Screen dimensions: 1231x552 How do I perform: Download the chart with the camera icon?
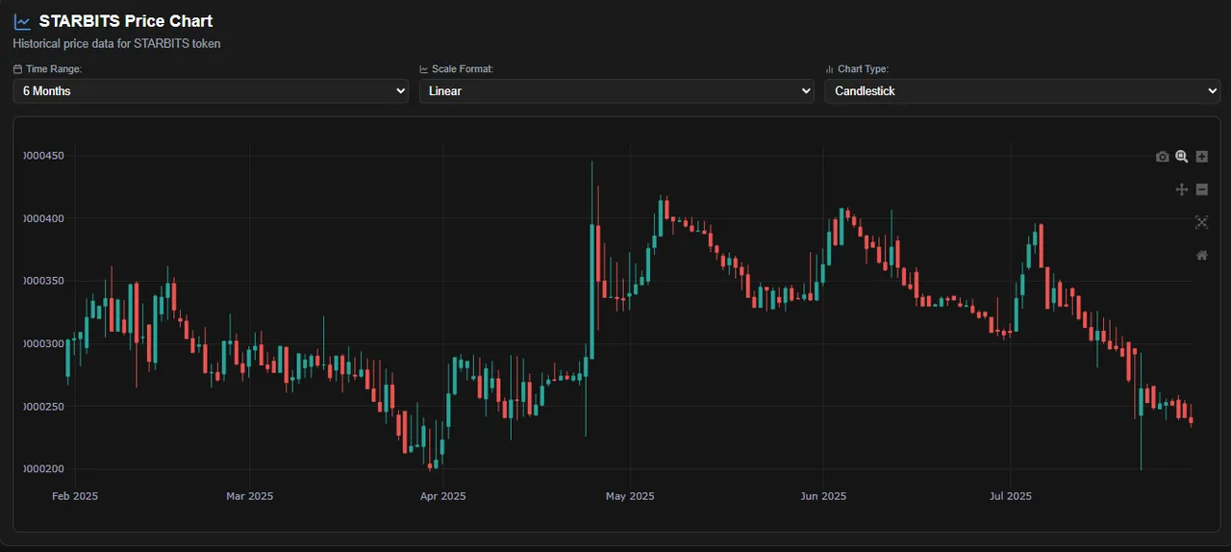click(x=1162, y=157)
